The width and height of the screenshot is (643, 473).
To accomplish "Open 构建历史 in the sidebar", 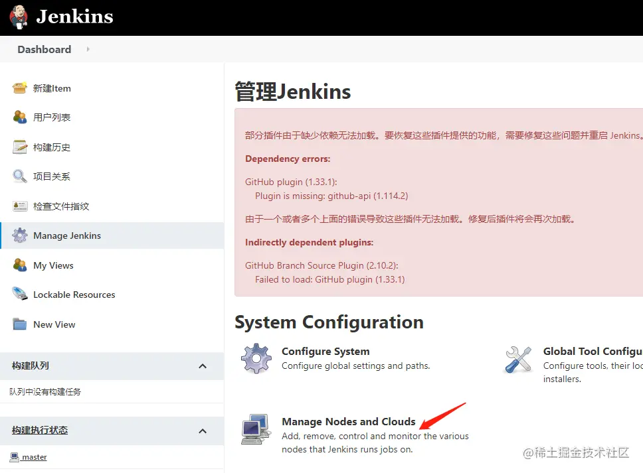I will (52, 147).
